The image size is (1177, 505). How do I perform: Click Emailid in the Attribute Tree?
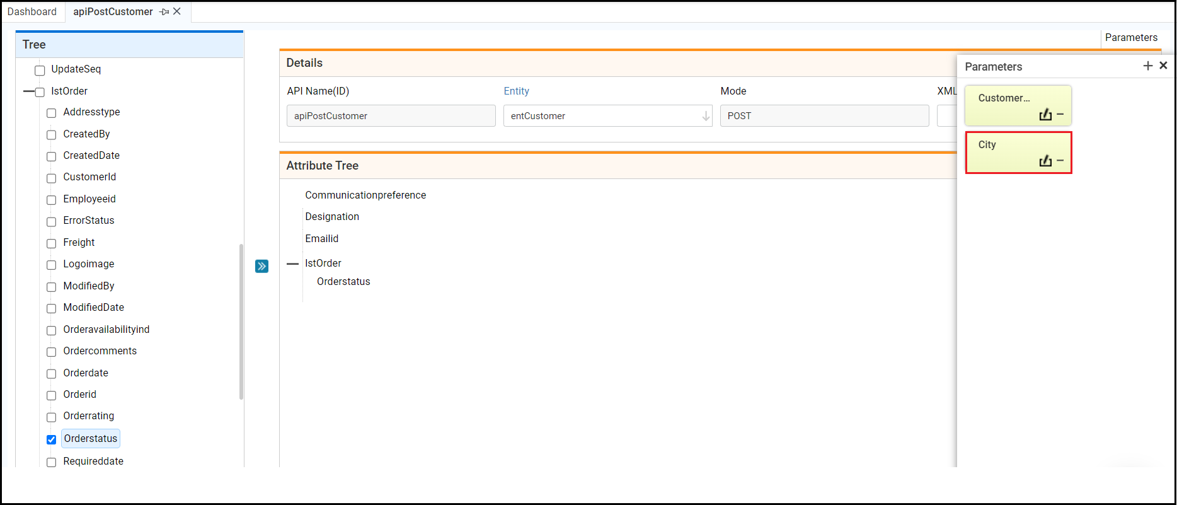[322, 239]
